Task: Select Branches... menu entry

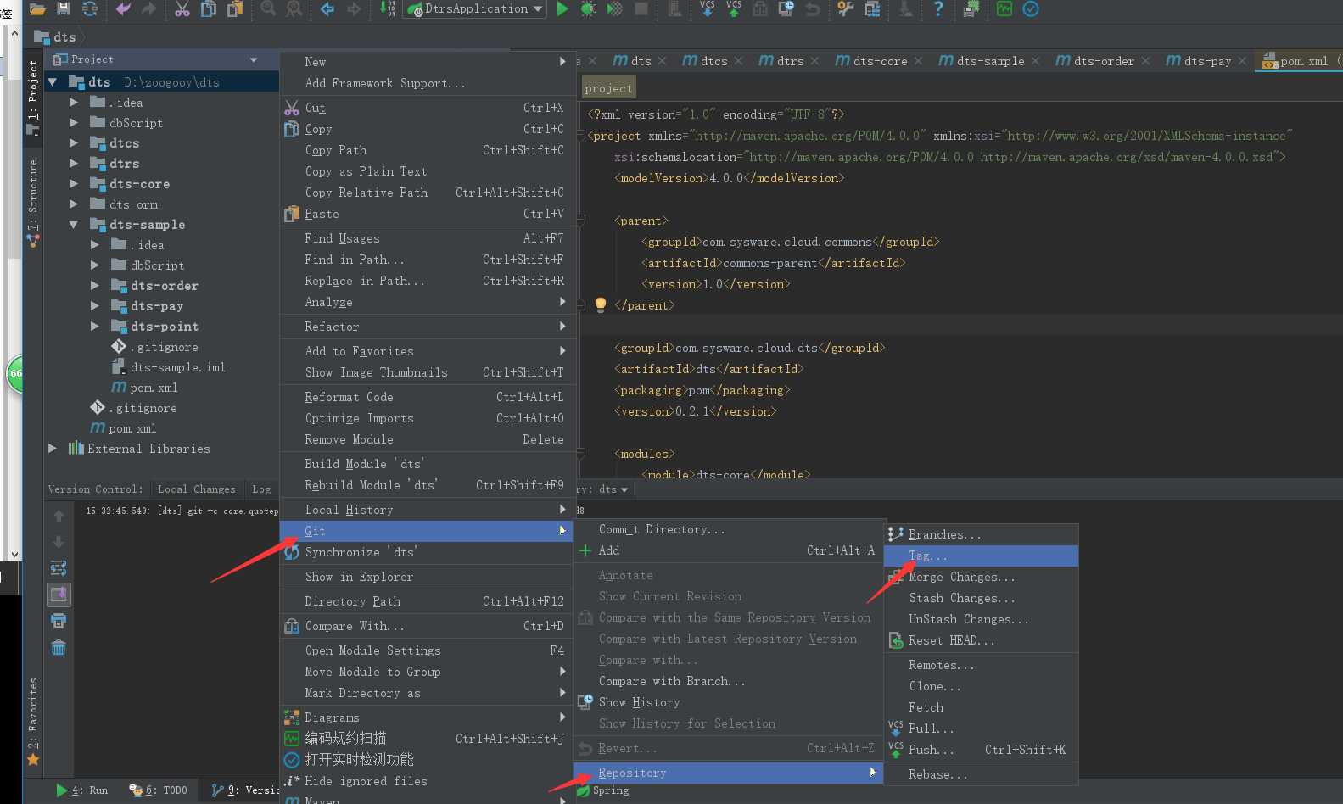Action: coord(981,534)
